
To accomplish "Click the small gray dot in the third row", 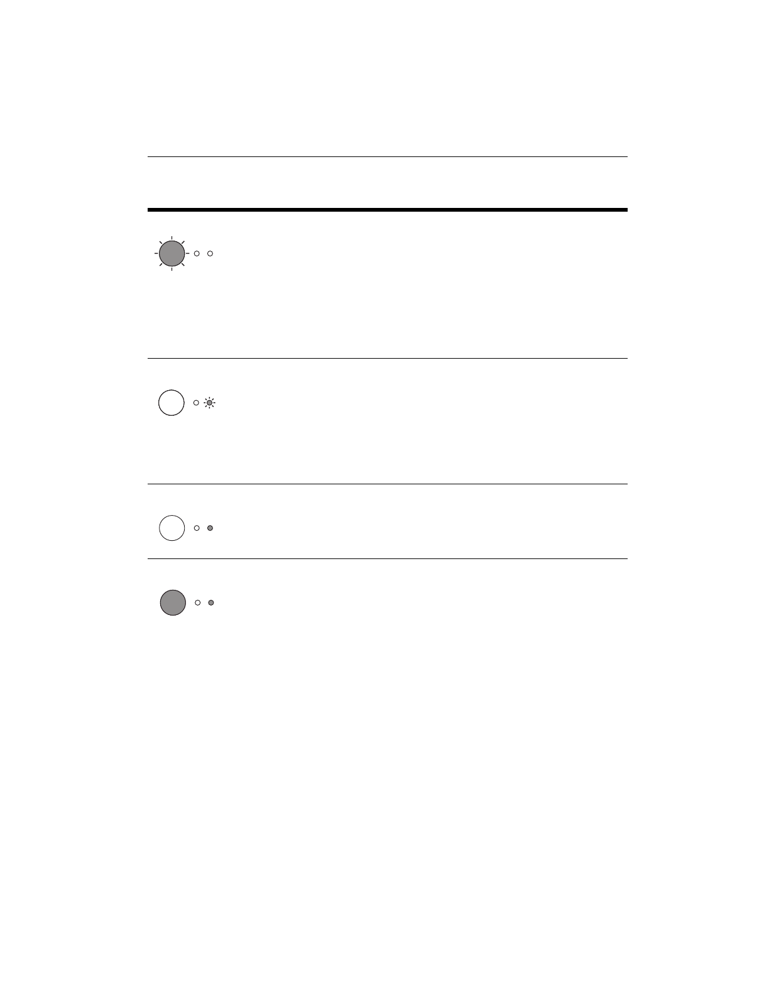I will point(210,528).
